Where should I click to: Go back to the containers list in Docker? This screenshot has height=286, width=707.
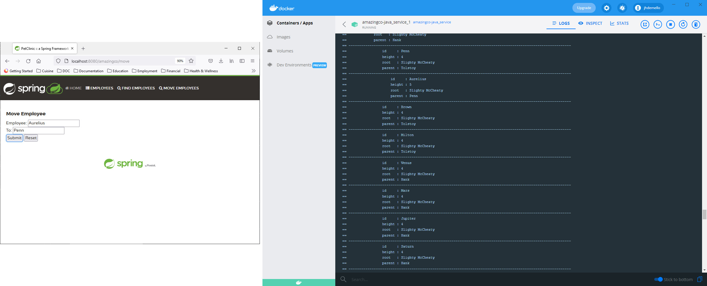(x=344, y=24)
